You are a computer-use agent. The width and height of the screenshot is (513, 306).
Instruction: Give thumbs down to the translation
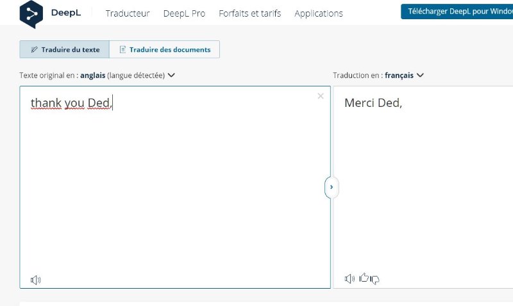374,280
